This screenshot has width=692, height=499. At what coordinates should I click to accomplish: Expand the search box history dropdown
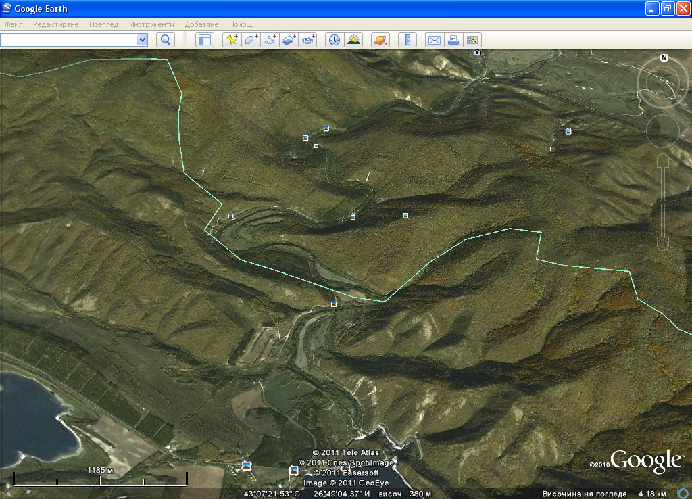coord(142,40)
